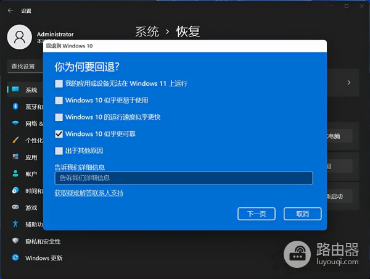Screen dimensions: 370x279
Task: Click the 下一页 button
Action: pos(257,214)
